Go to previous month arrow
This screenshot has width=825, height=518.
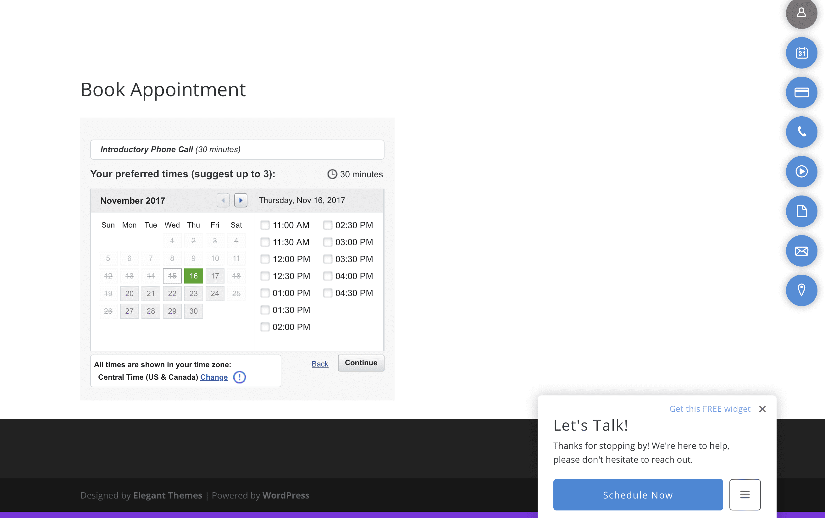(223, 201)
